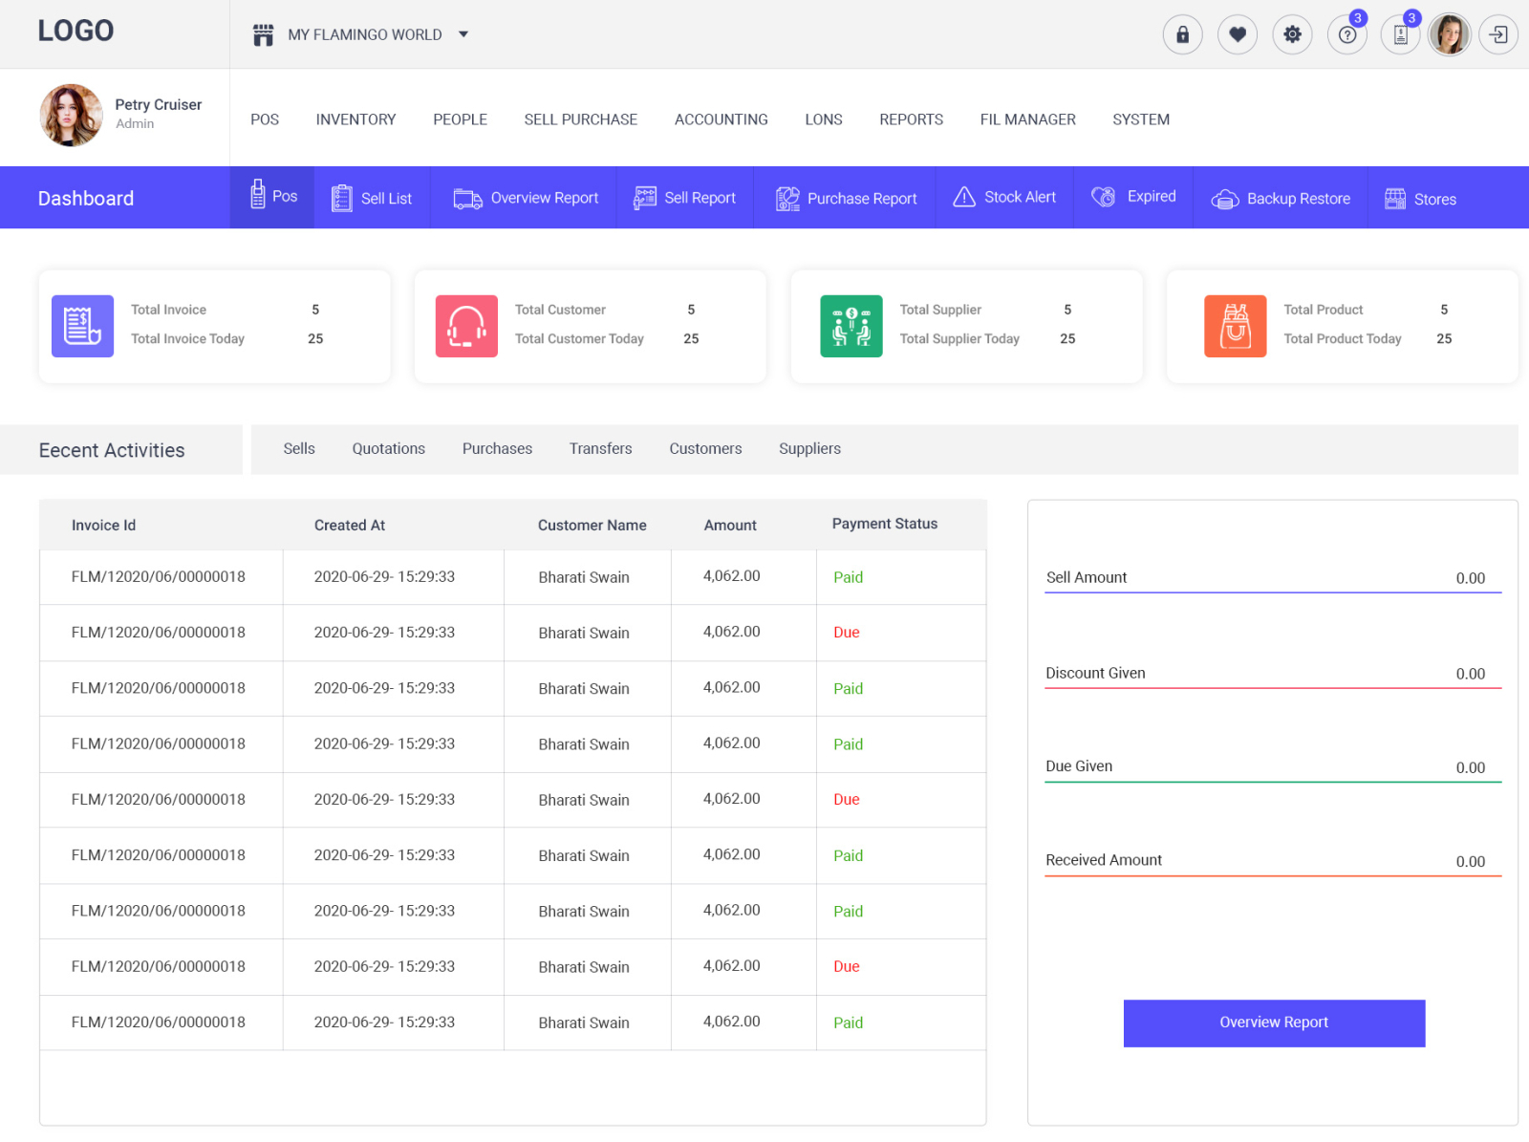The width and height of the screenshot is (1529, 1142).
Task: Click the Discount Given label
Action: (1095, 673)
